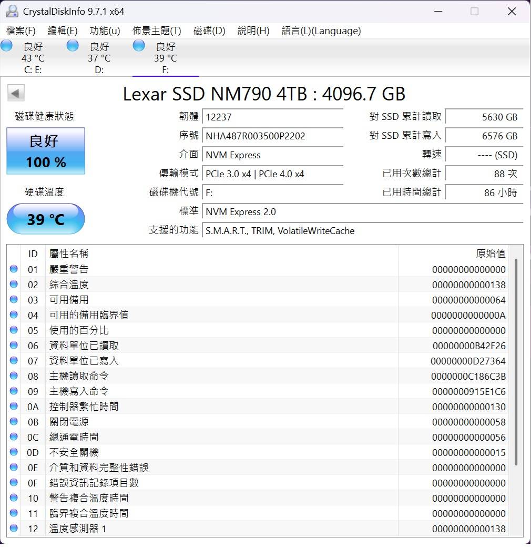
Task: Click the previous disk arrow button
Action: 16,94
